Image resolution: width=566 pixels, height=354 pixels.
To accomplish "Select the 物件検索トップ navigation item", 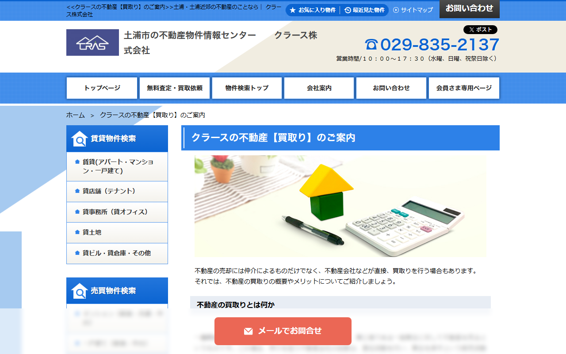I will pyautogui.click(x=247, y=88).
